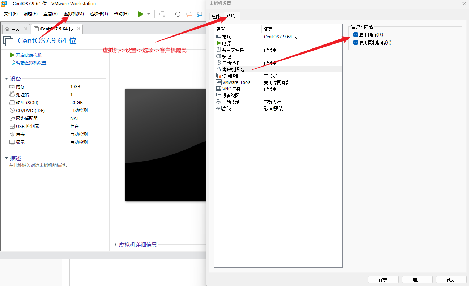This screenshot has width=469, height=286.
Task: Click the 设置 column header
Action: pos(238,29)
